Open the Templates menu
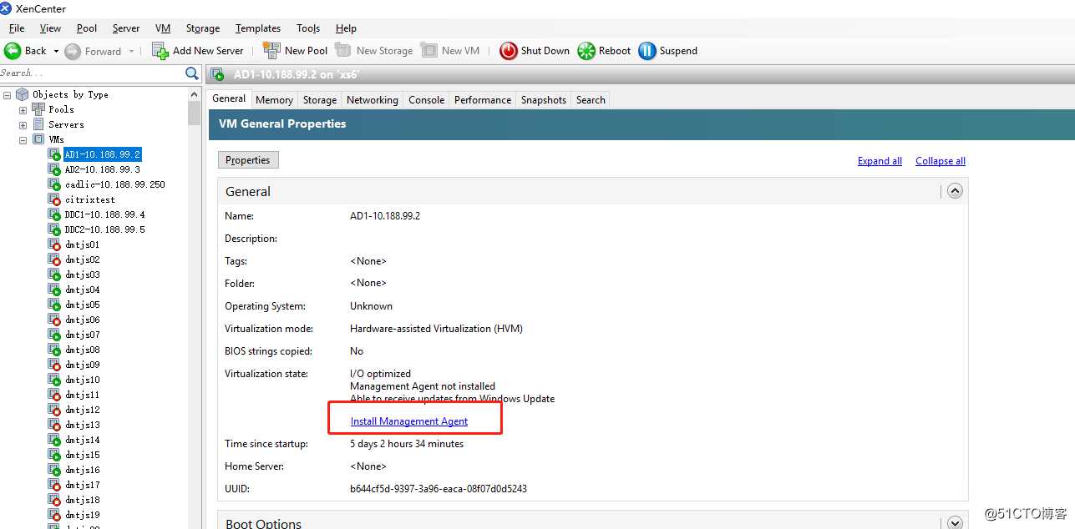1075x529 pixels. (258, 28)
